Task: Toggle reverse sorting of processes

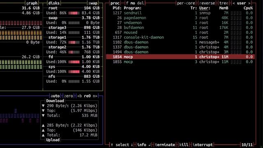Action: [x=207, y=3]
